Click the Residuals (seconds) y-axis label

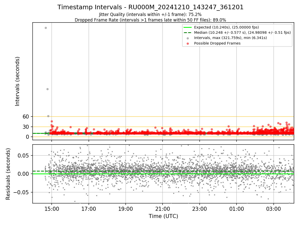[x=8, y=174]
